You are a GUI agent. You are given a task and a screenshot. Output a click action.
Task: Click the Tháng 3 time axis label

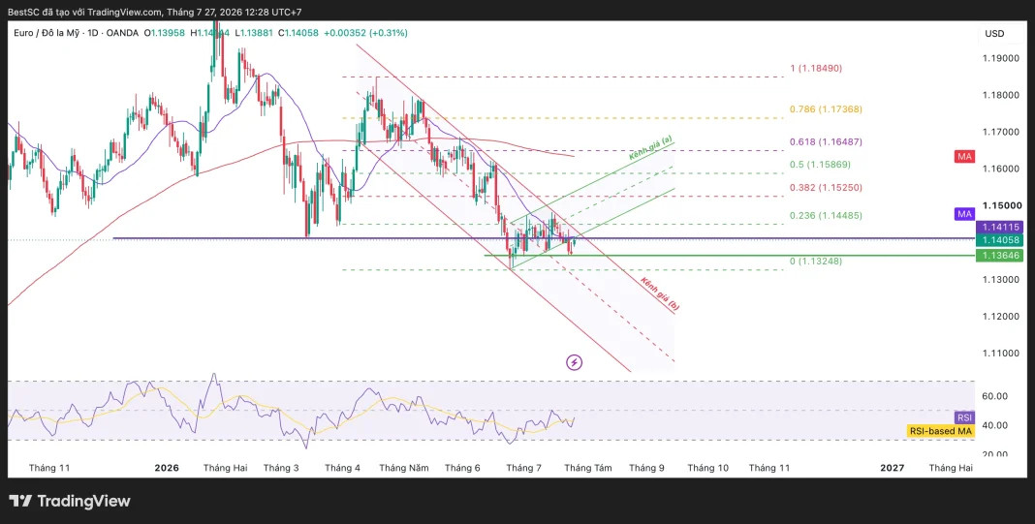[x=281, y=468]
